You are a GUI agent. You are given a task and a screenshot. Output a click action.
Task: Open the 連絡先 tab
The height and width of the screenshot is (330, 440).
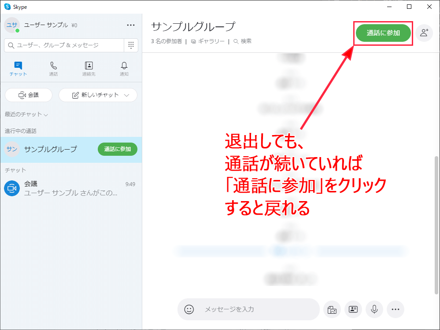(x=89, y=69)
